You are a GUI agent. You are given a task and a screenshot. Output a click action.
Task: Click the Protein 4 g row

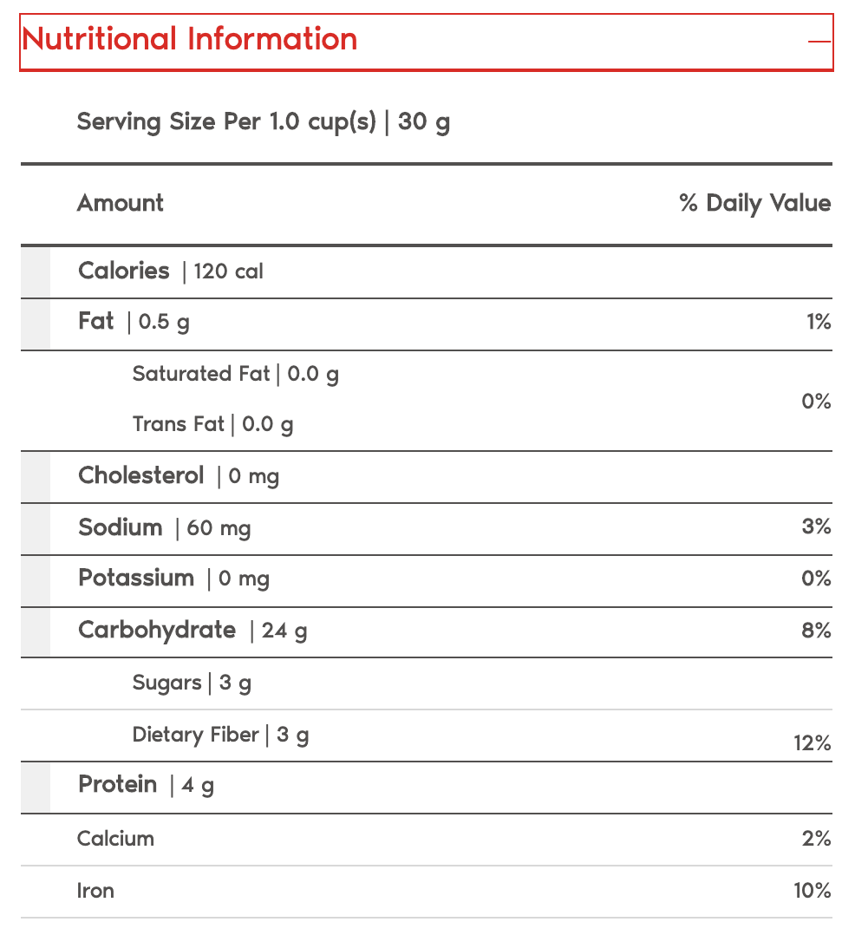click(x=146, y=786)
